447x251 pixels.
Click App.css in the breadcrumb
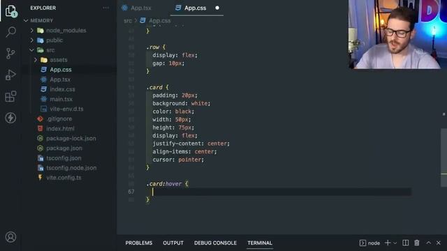point(160,20)
